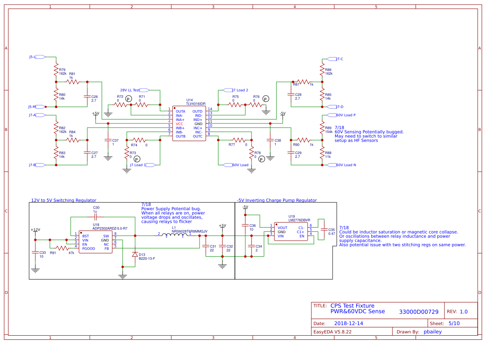The width and height of the screenshot is (486, 344).
Task: Click the D13 B220-13-F diode symbol
Action: 135,255
